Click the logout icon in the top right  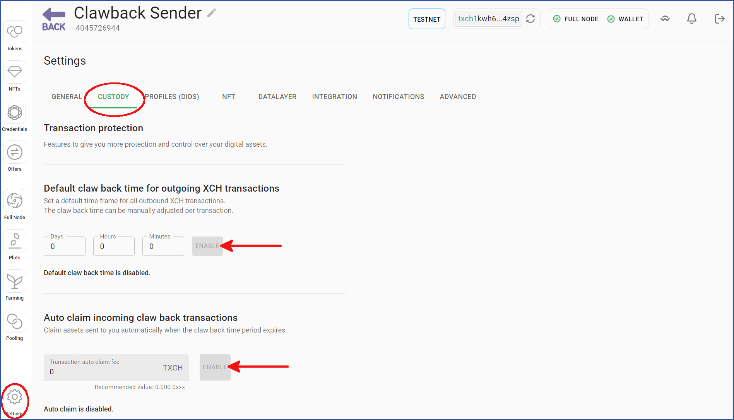[719, 19]
